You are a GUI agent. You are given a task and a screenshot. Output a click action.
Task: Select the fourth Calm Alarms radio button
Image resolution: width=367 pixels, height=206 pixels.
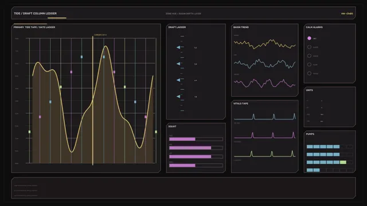[x=309, y=65]
